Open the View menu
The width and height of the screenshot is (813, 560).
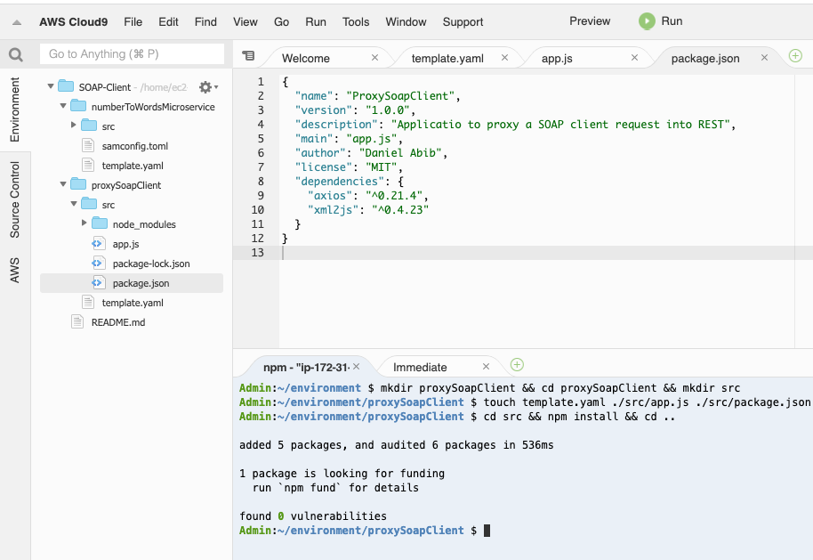tap(246, 21)
